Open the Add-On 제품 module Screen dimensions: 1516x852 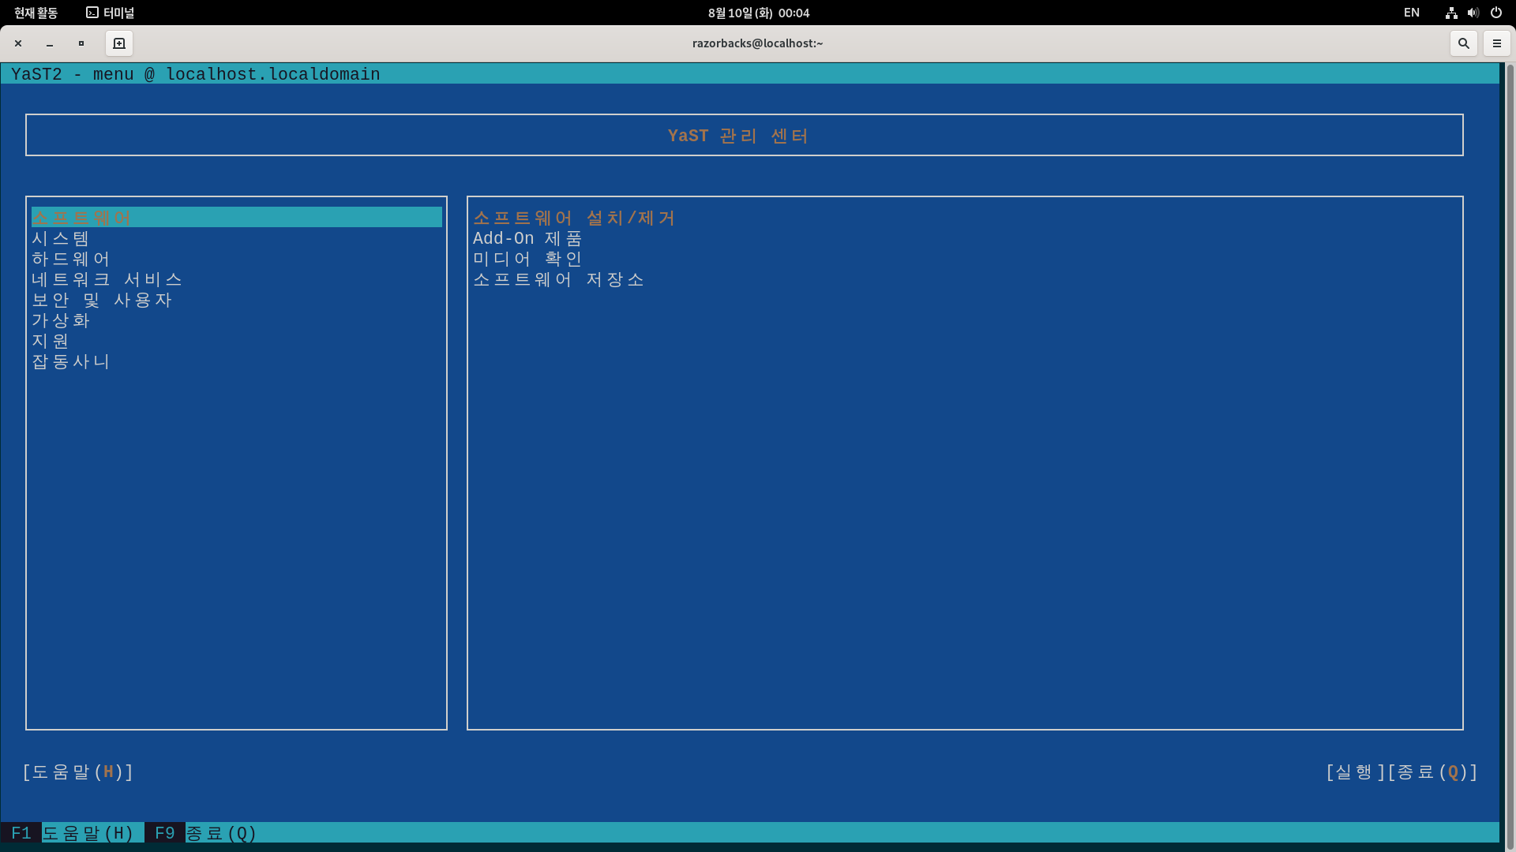pos(527,238)
